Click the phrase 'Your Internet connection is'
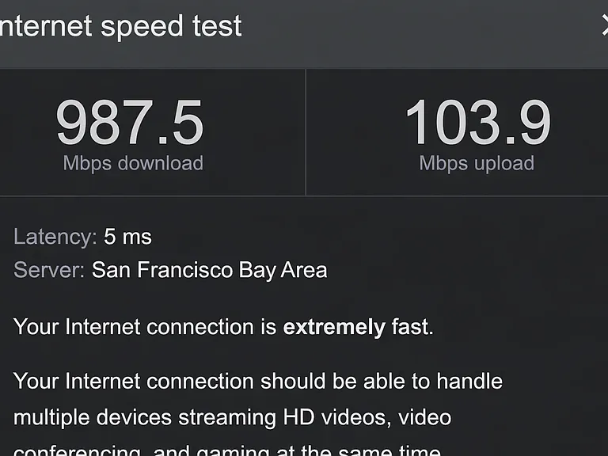The height and width of the screenshot is (456, 608). [x=145, y=327]
